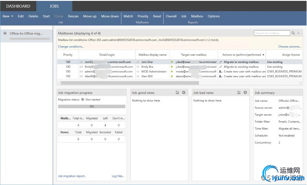The image size is (307, 185).
Task: Sort by Mailbox display name column
Action: [x=152, y=55]
